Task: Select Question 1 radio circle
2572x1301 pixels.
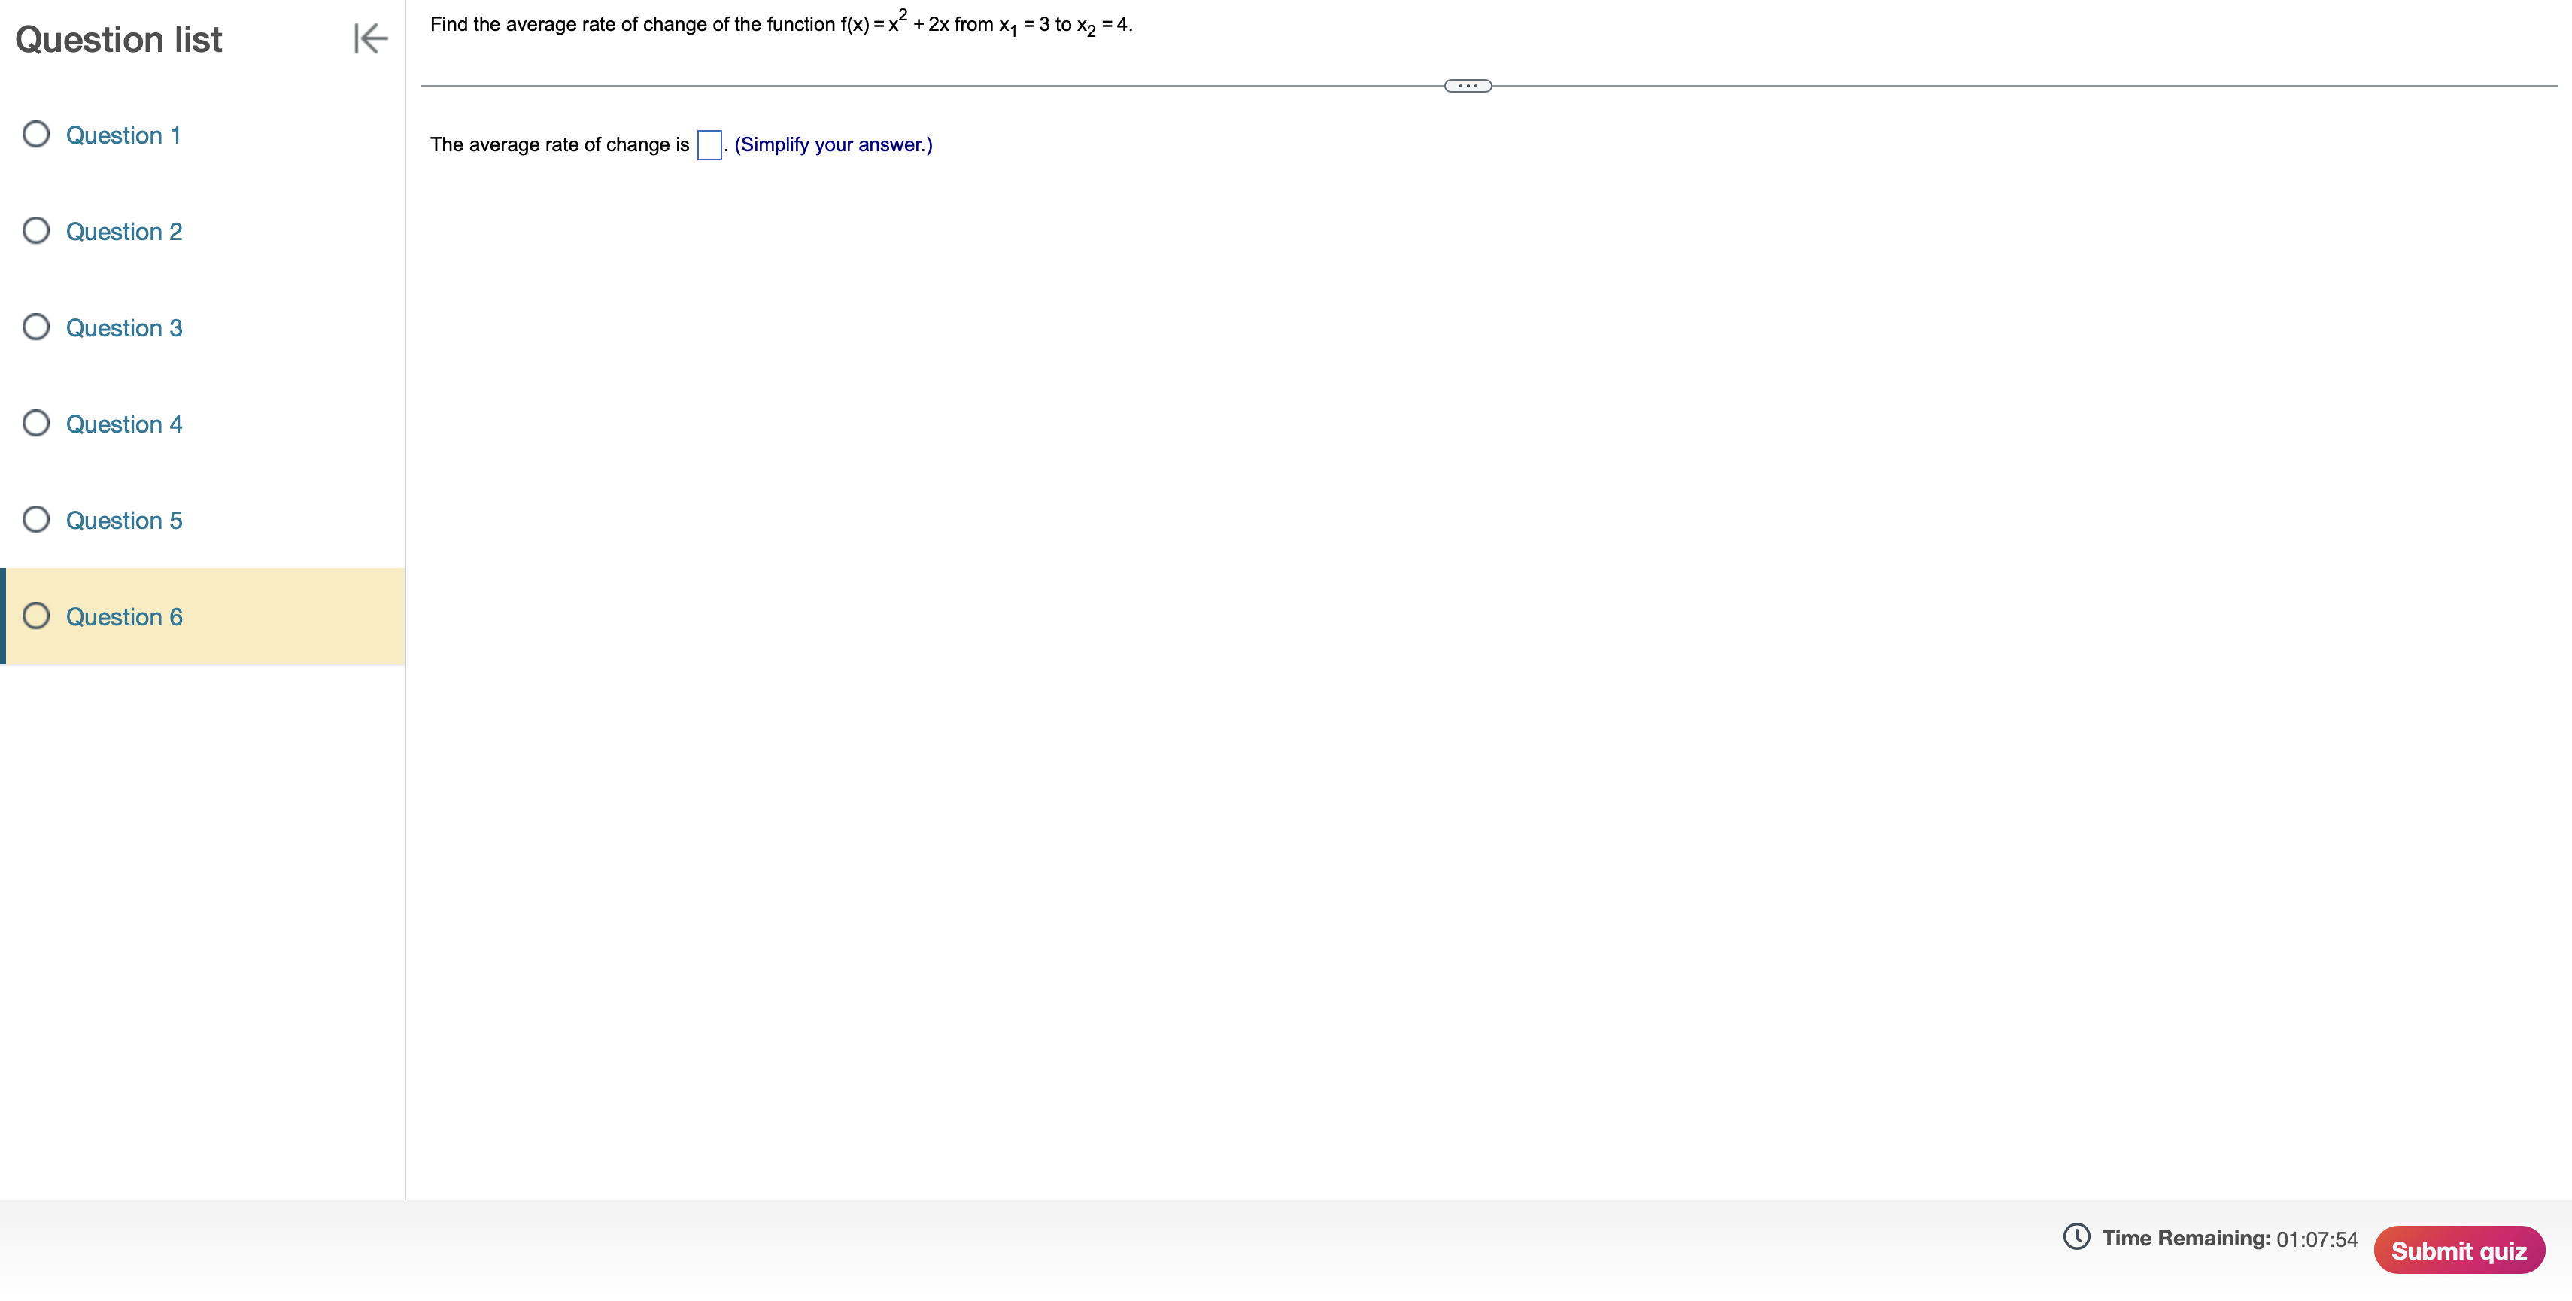Action: coord(36,135)
